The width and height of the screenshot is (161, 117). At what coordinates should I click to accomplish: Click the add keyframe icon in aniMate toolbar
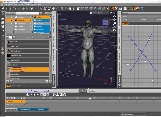(x=57, y=95)
